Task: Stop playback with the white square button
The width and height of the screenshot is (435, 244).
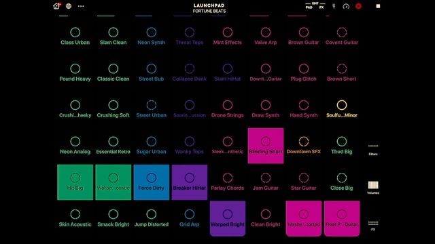Action: tap(378, 6)
